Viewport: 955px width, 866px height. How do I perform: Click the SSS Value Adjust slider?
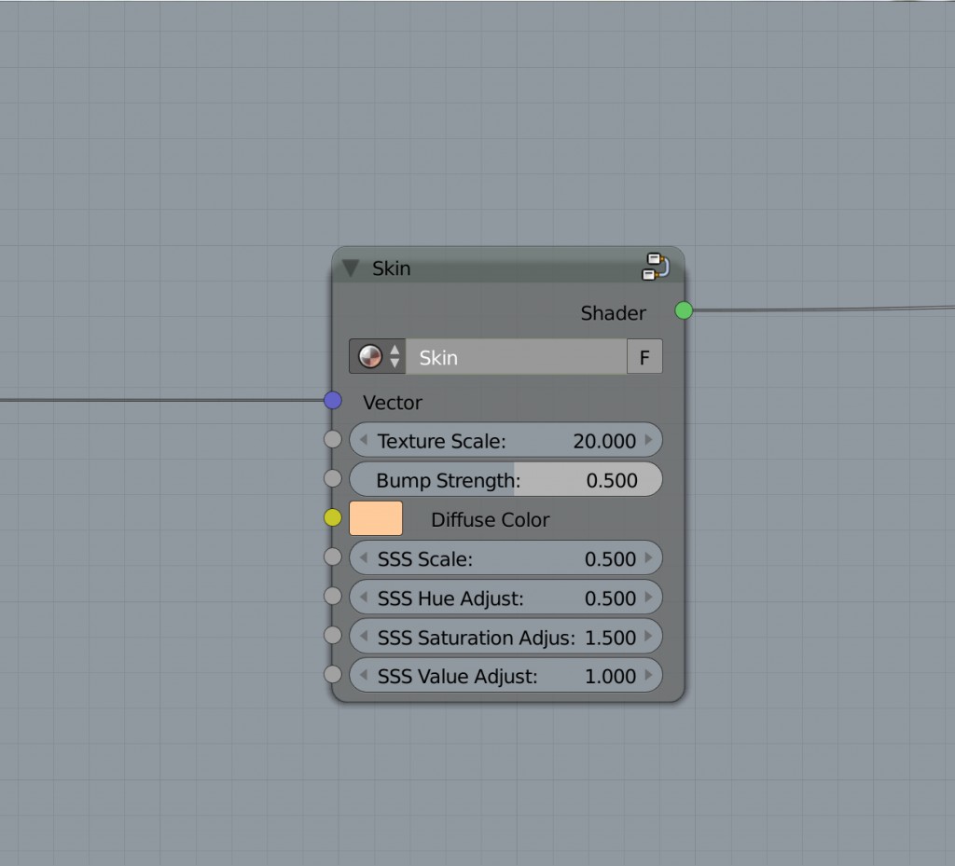[504, 676]
